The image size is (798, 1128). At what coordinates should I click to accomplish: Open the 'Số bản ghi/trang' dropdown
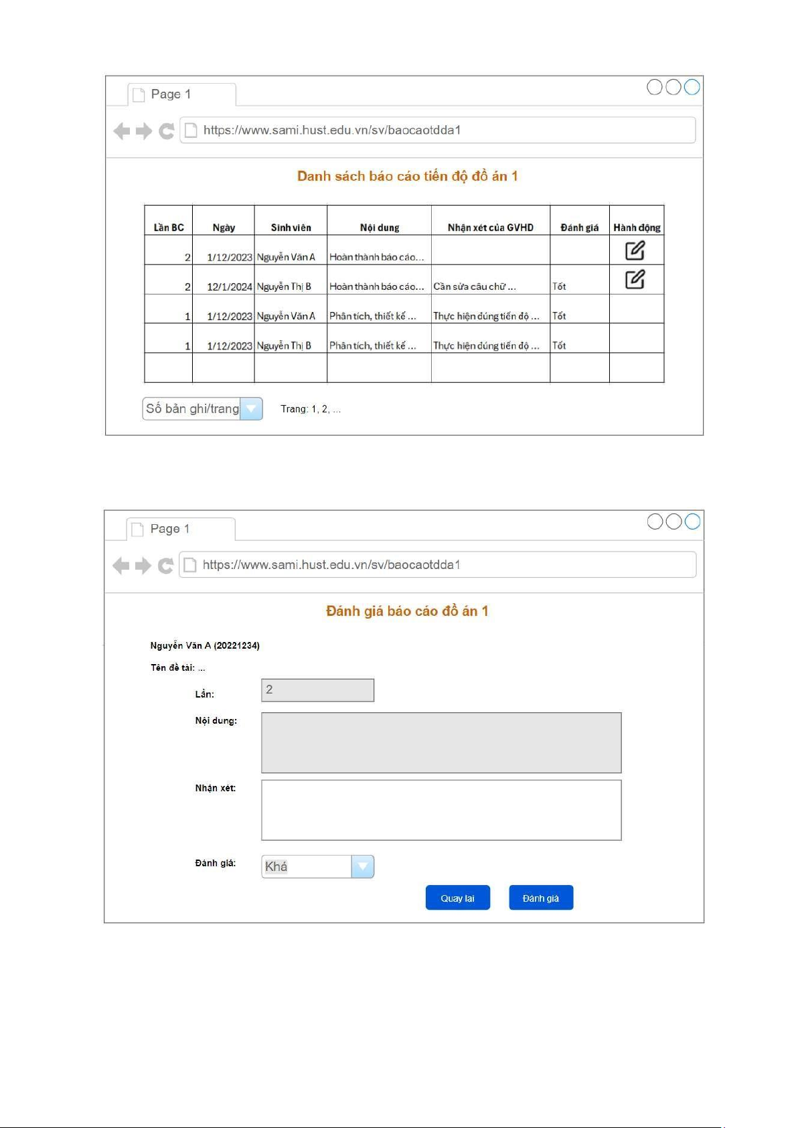[251, 409]
